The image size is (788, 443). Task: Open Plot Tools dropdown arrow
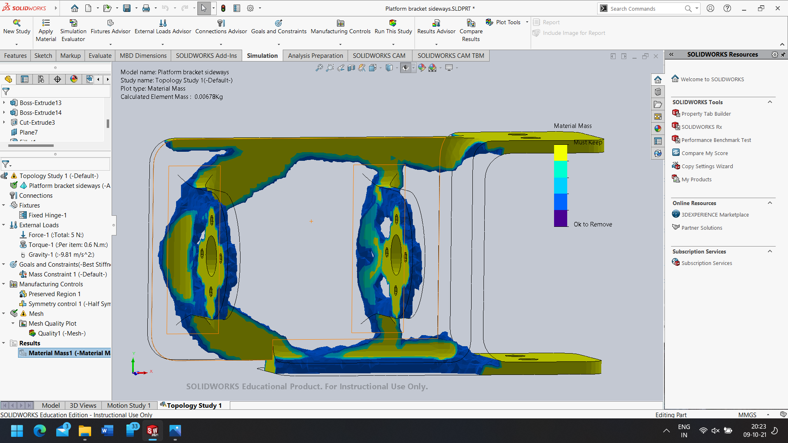[x=527, y=22]
